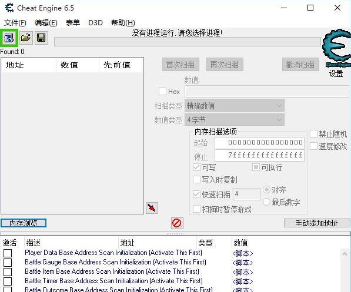
Task: Select Battle Item Base Address Scan entry
Action: coord(112,271)
